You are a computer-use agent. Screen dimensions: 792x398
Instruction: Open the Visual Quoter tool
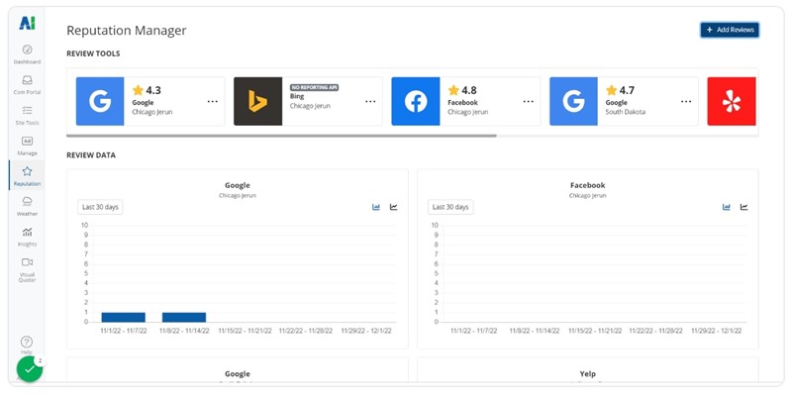pos(27,266)
